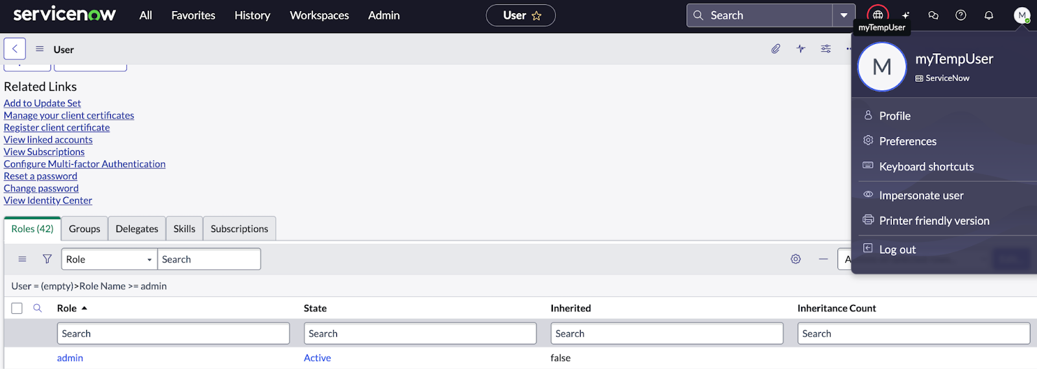Open the Admin menu
This screenshot has width=1037, height=369.
coord(384,15)
